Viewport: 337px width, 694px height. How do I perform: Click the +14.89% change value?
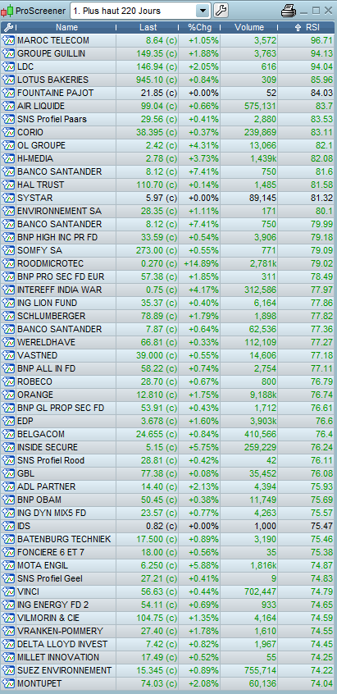[201, 263]
